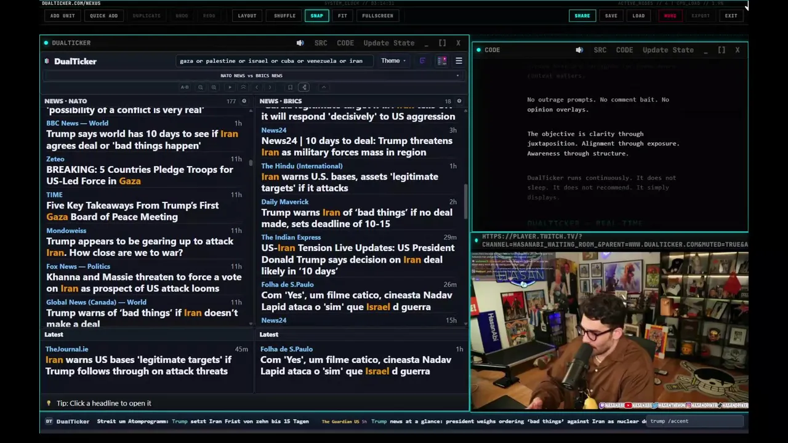Click the DT badge in bottom ticker
Screen dimensions: 788x443
pyautogui.click(x=49, y=421)
